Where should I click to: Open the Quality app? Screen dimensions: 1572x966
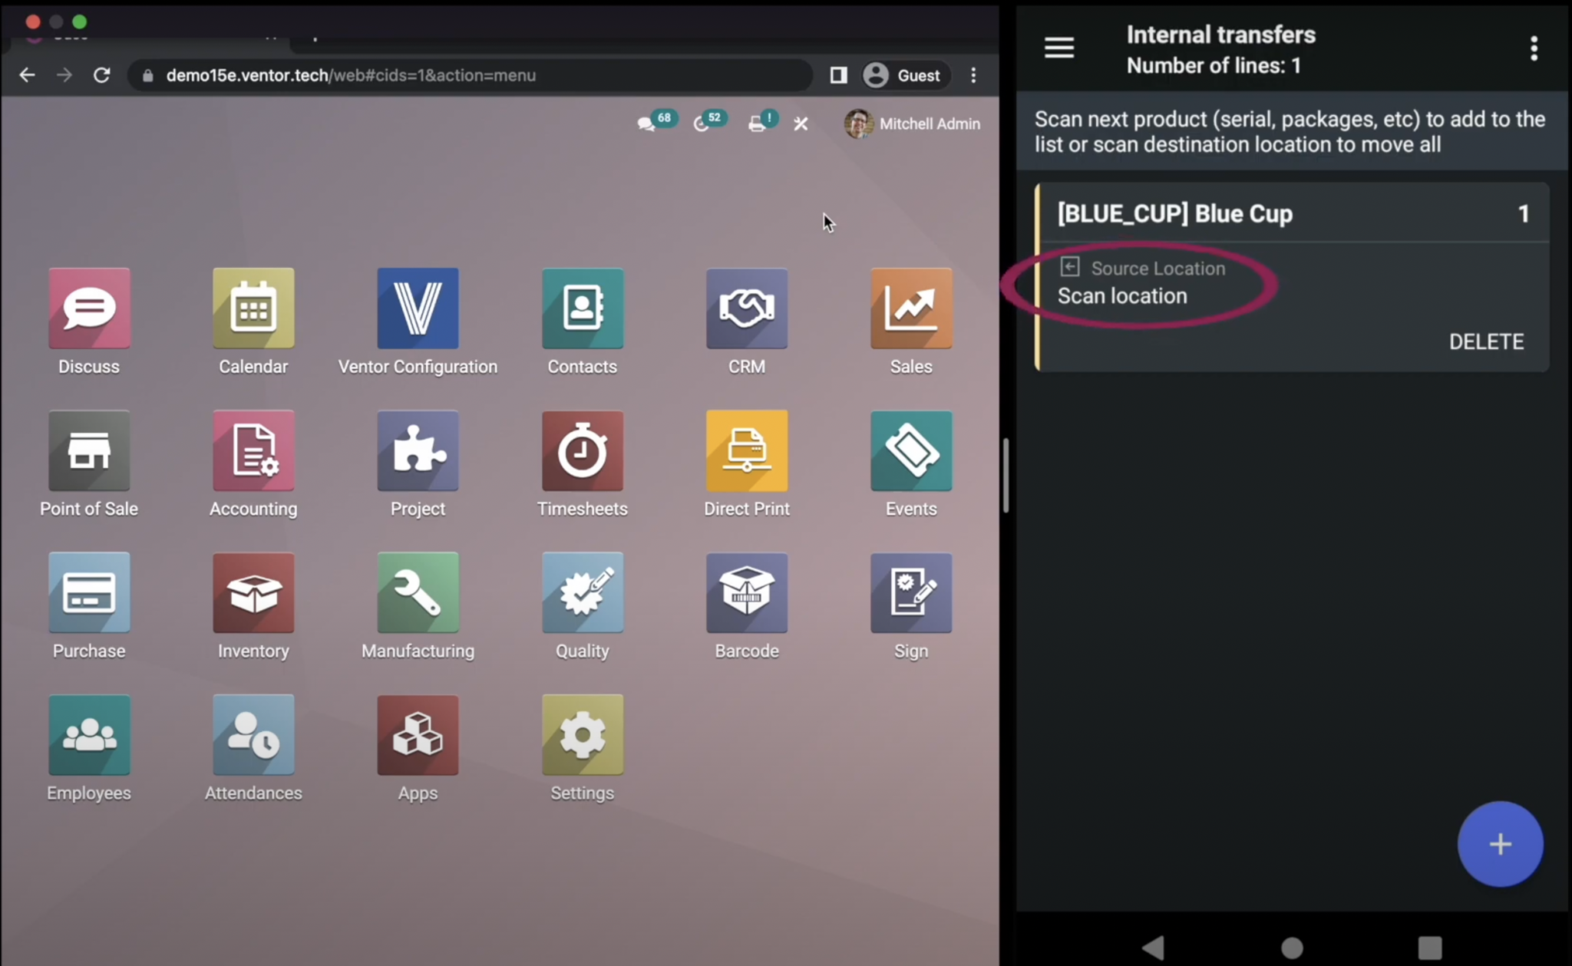point(582,592)
